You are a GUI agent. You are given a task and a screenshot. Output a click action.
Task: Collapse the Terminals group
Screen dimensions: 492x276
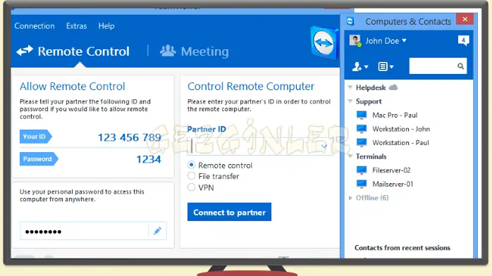point(350,156)
